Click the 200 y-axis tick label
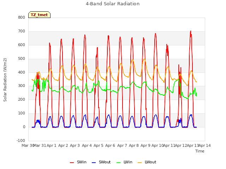Screen dimensions: 226x169 22,99
